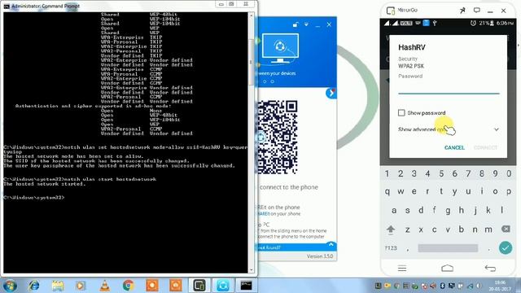
Task: Switch to Command Prompt via taskbar icon
Action: click(x=247, y=286)
